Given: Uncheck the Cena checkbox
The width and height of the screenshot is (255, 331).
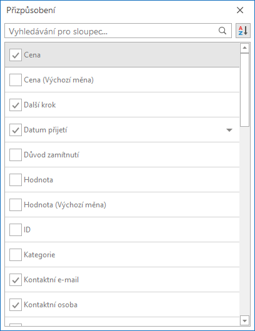Looking at the screenshot, I should 16,55.
